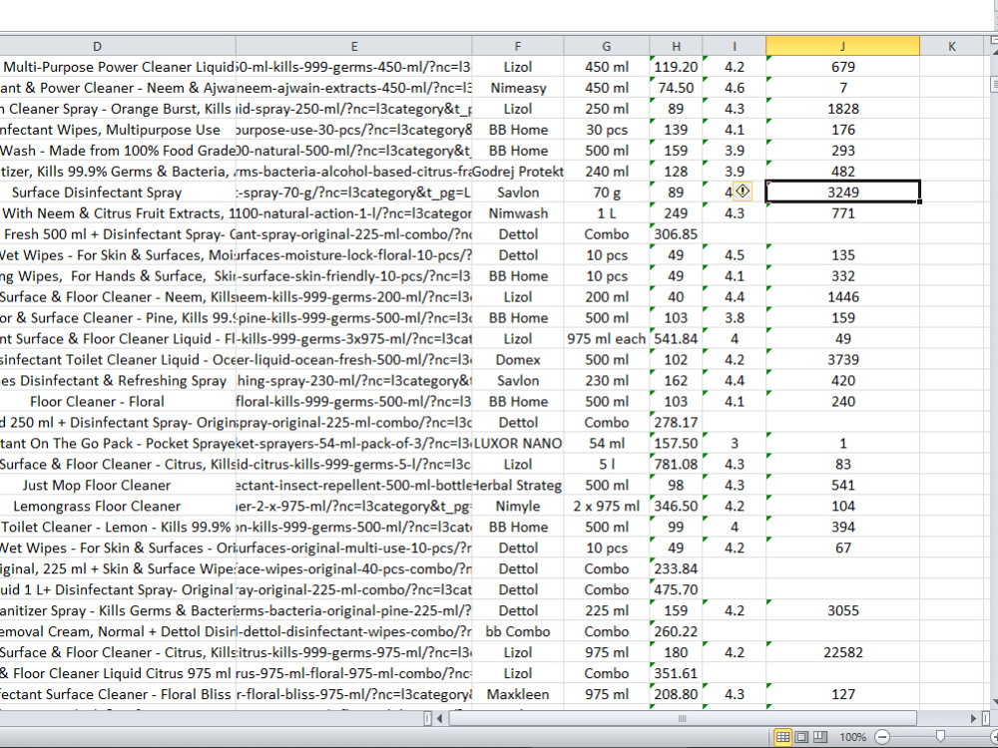998x748 pixels.
Task: Select cell with value 771
Action: [842, 213]
